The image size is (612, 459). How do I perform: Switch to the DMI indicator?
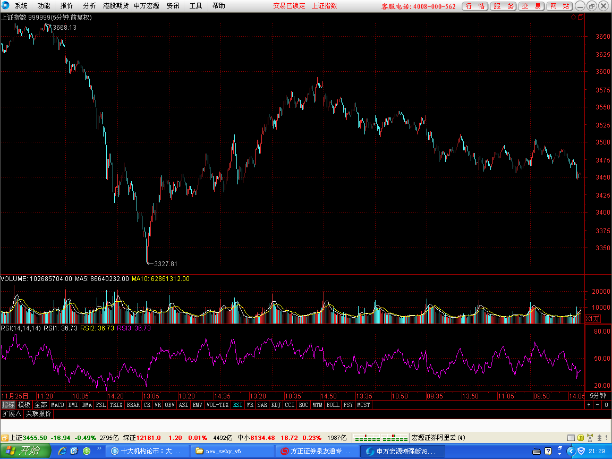coord(73,405)
